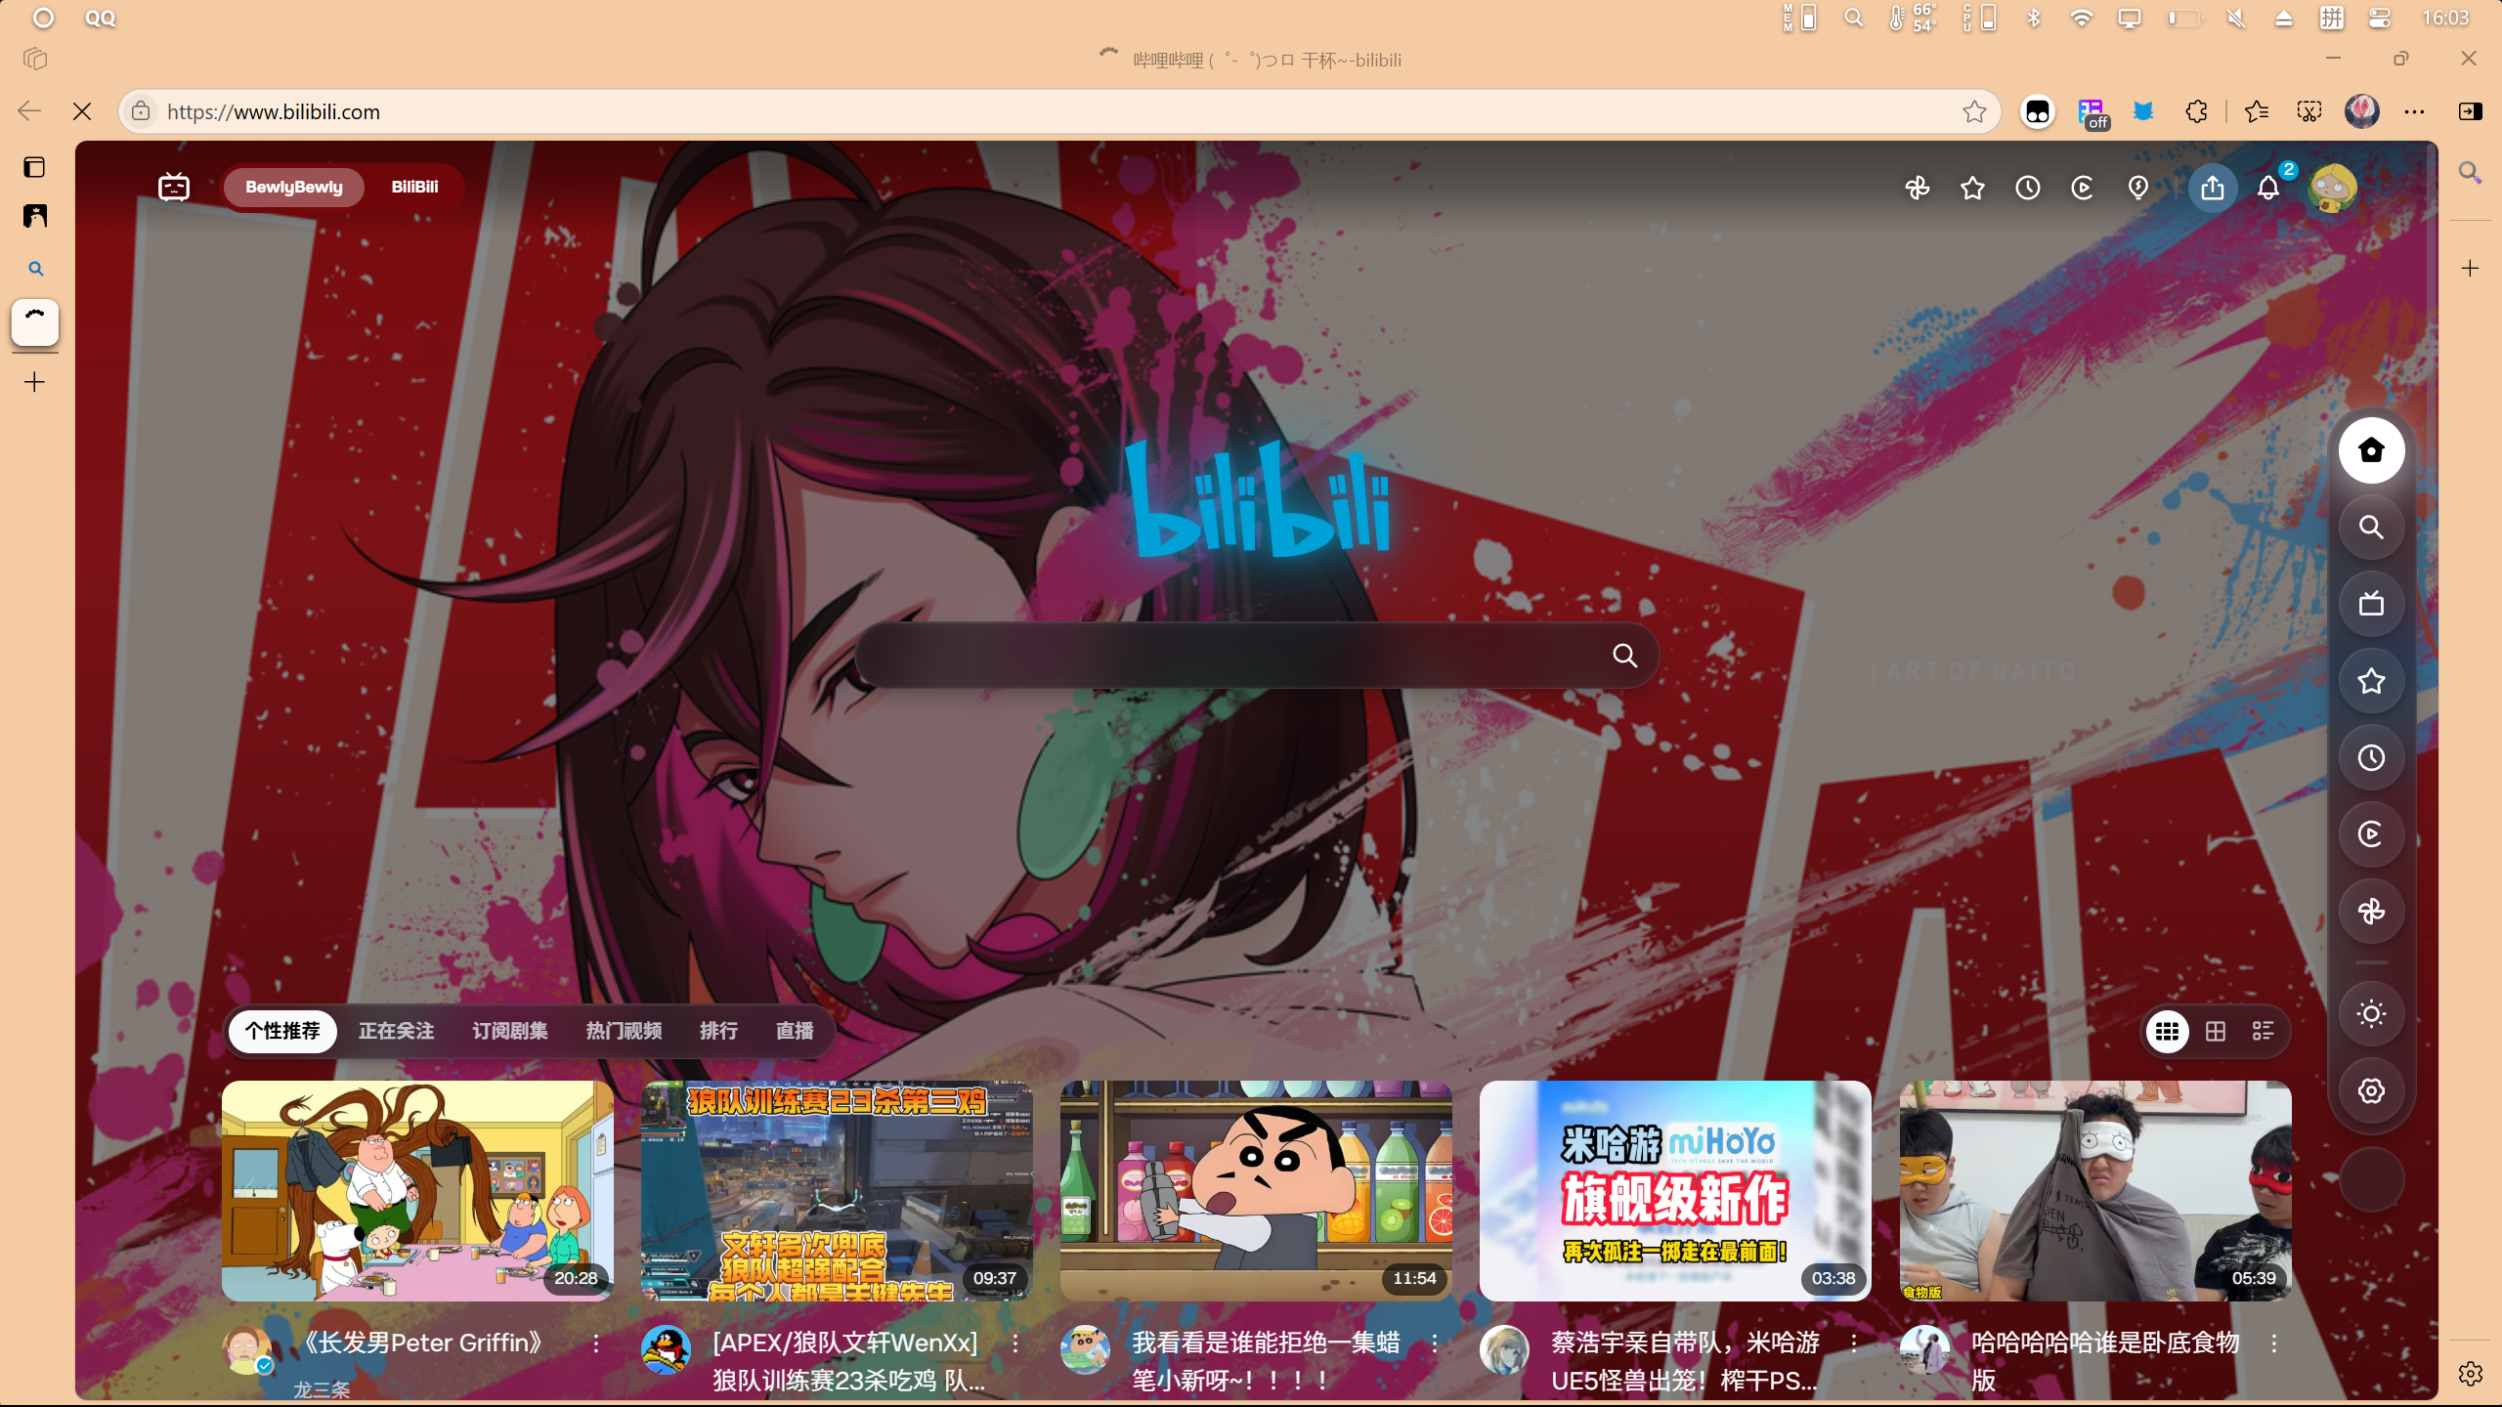Screen dimensions: 2502x1407
Task: Open 我看看是谁能拒绝一集蜡笔小新 title link
Action: (1266, 1361)
